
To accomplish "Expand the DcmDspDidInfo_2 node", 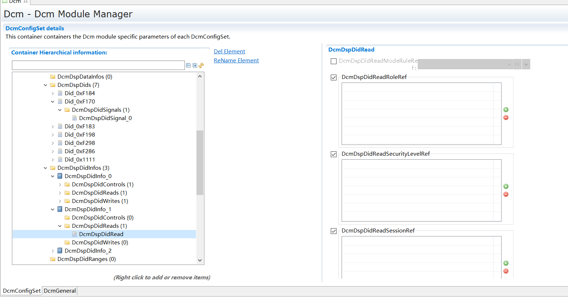I will 53,251.
